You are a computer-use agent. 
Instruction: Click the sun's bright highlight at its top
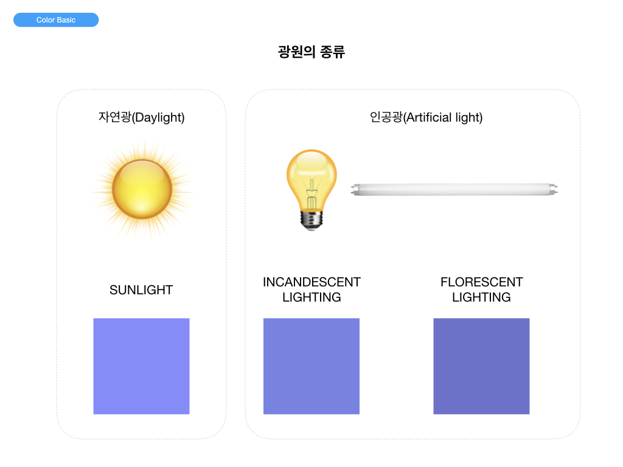tap(141, 172)
